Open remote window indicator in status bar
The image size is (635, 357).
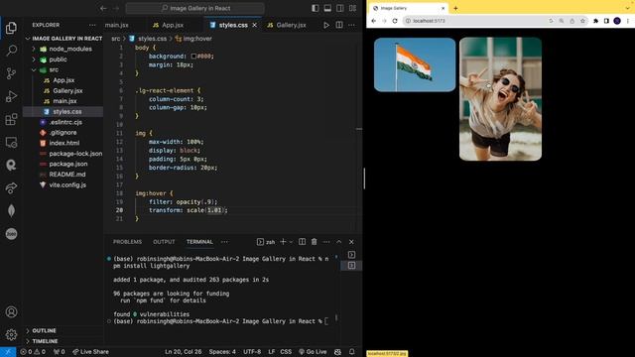pyautogui.click(x=8, y=352)
